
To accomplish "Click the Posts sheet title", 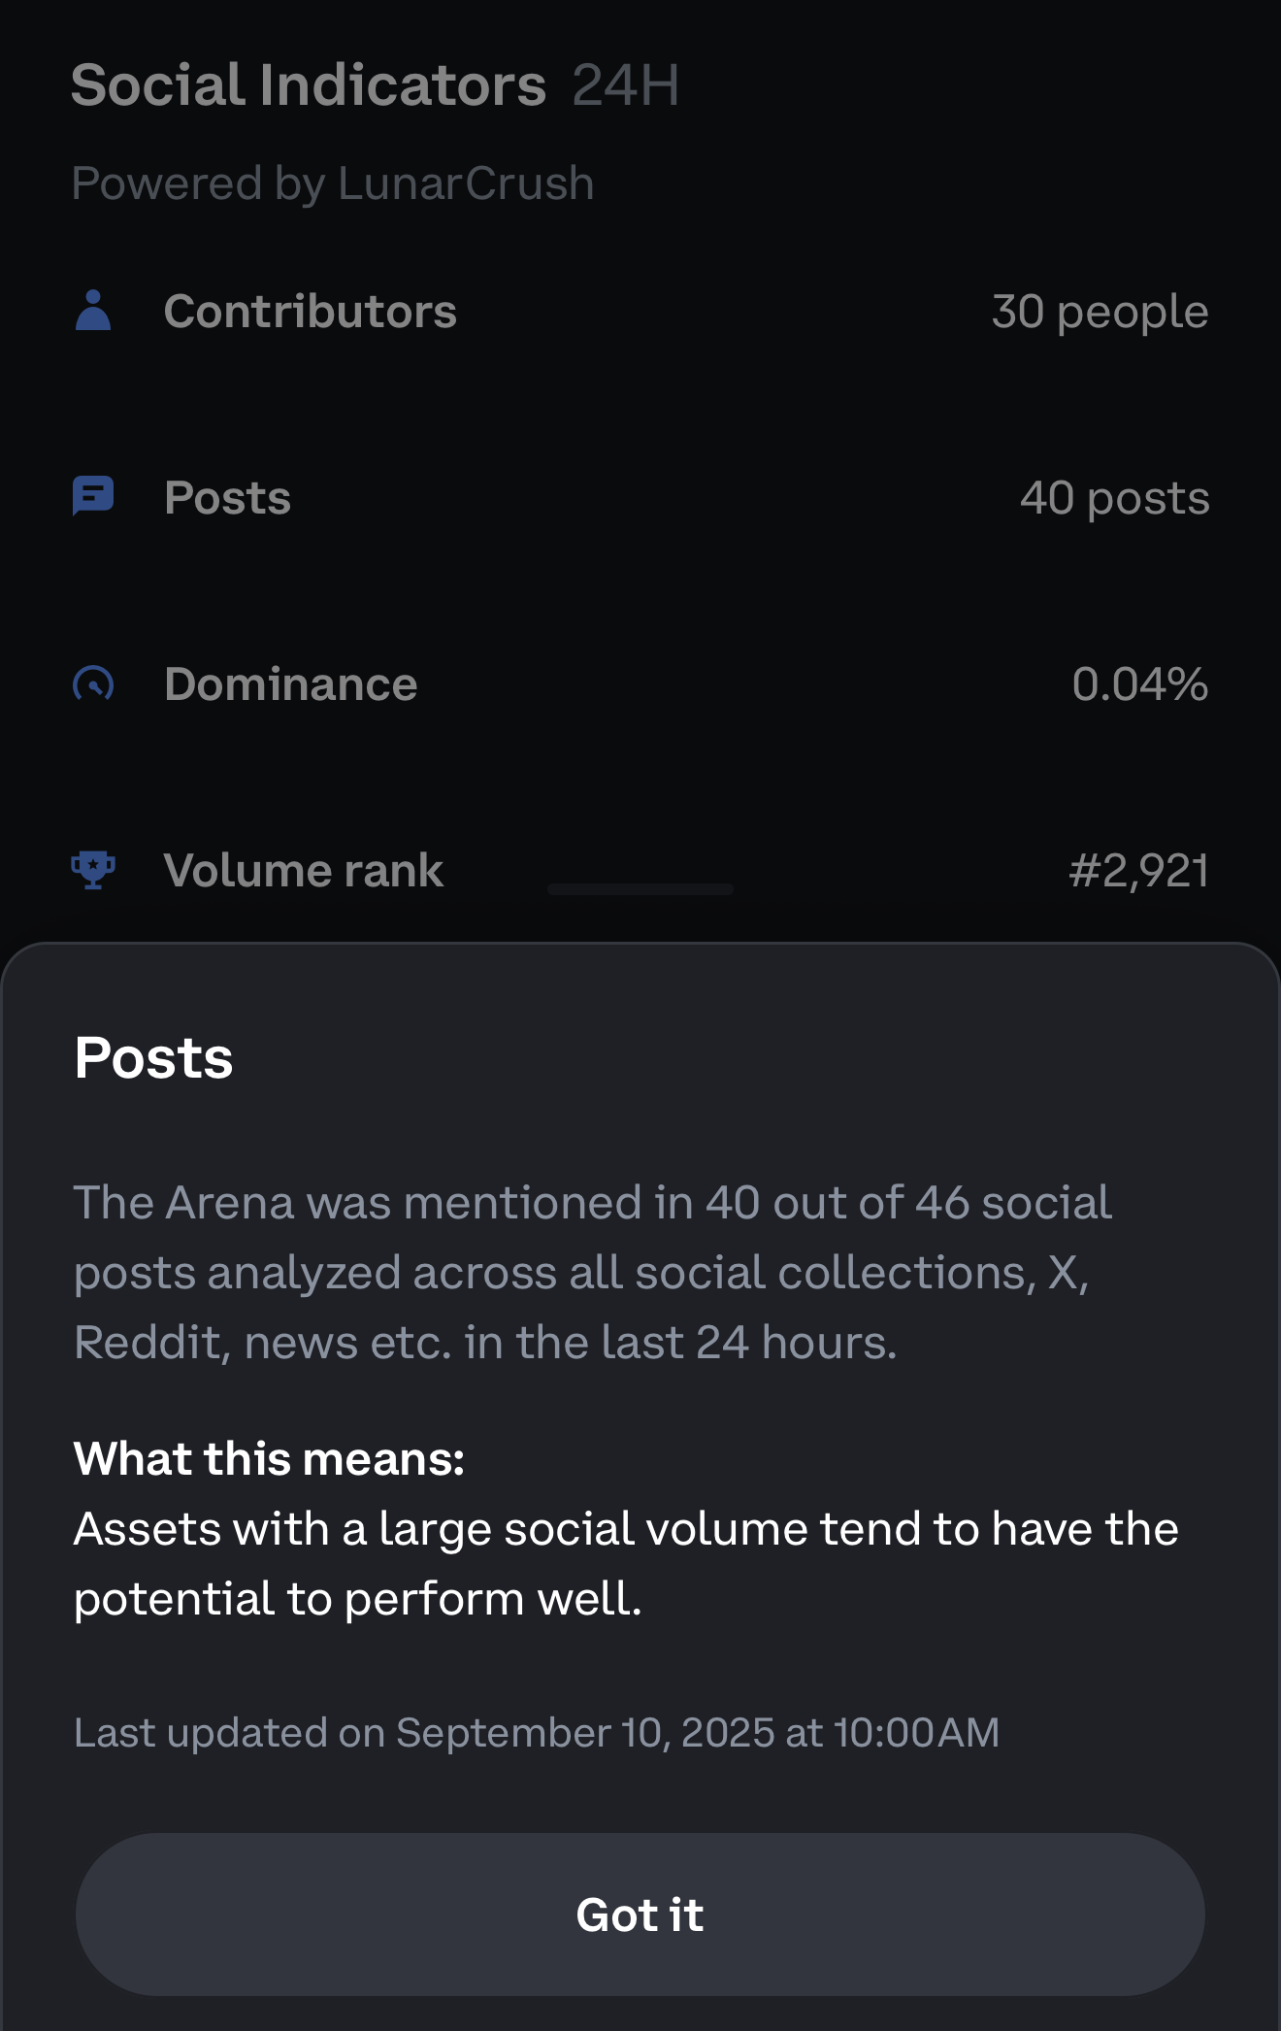I will 153,1057.
